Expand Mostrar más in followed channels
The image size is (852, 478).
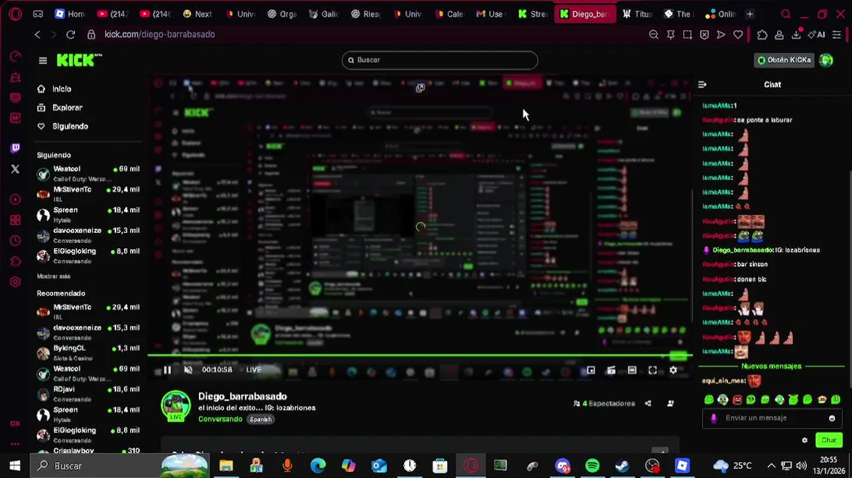(x=54, y=276)
